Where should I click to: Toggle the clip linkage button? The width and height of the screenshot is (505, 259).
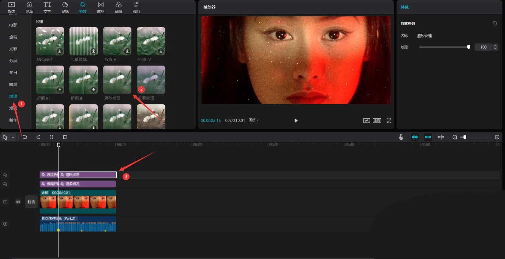(428, 137)
